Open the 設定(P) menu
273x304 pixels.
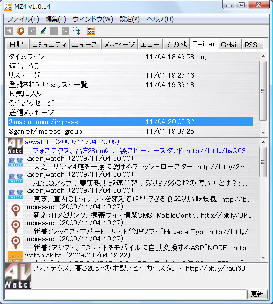tap(130, 19)
